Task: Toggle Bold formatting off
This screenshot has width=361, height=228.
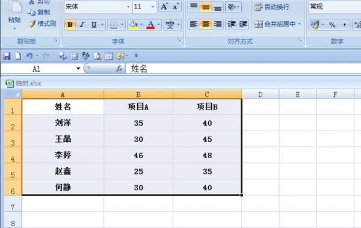Action: click(70, 25)
